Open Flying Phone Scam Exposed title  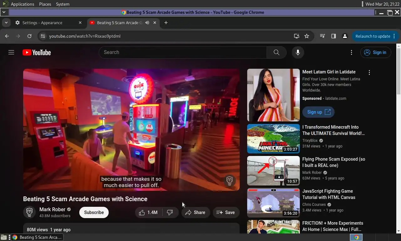tap(334, 162)
